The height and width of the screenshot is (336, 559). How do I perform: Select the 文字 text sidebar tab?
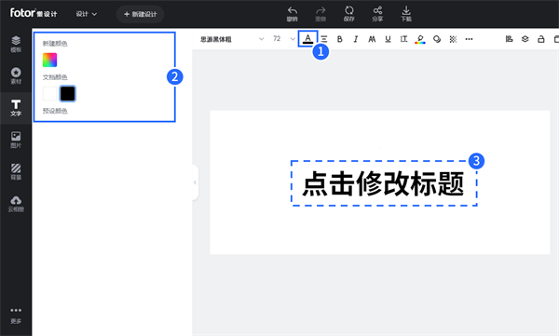(x=16, y=108)
